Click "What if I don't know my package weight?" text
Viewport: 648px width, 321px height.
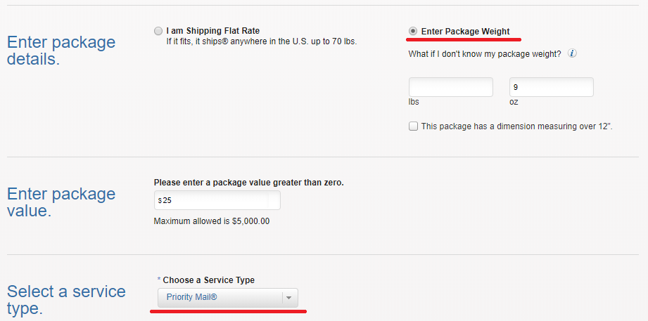pos(485,54)
